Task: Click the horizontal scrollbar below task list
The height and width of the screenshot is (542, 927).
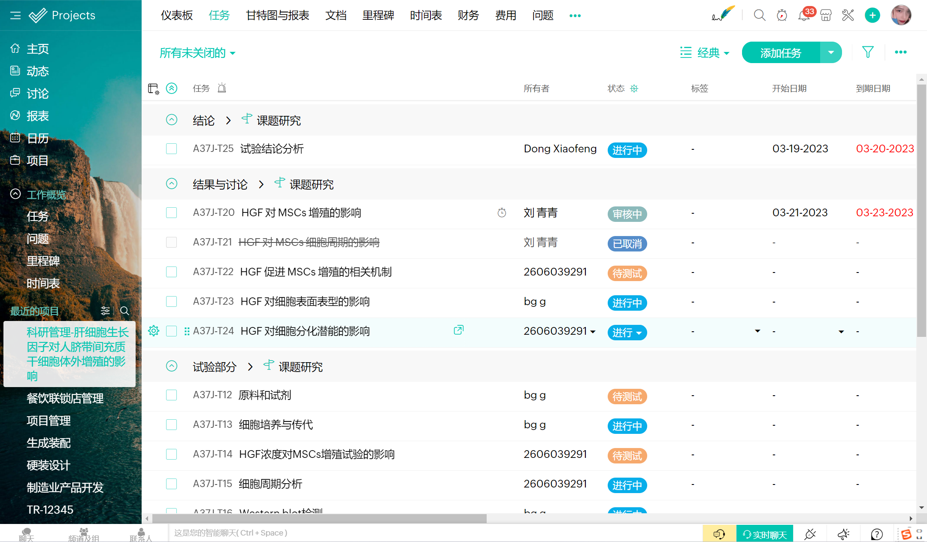Action: pos(319,518)
